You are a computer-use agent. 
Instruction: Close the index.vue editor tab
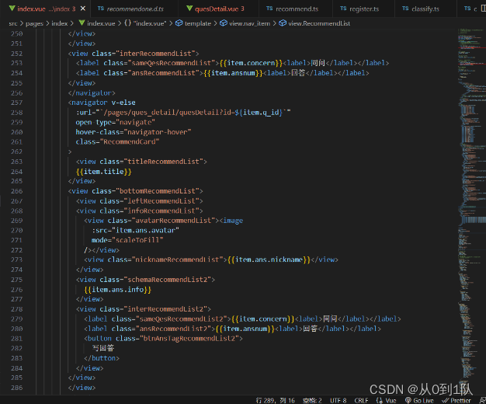[83, 9]
